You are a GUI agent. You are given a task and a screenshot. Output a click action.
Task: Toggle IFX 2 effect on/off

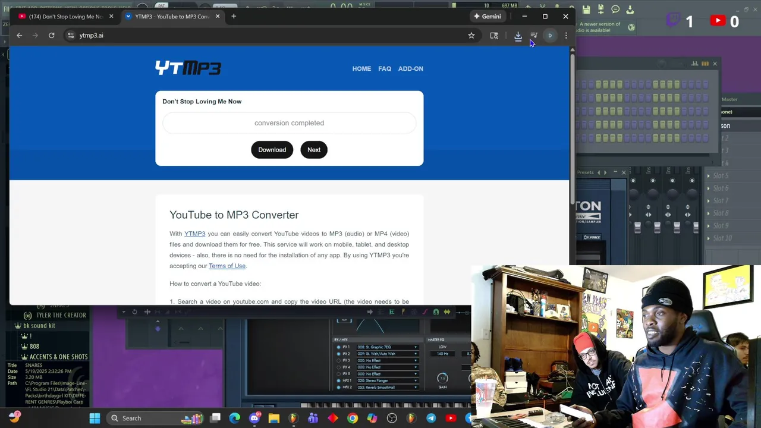pos(339,354)
